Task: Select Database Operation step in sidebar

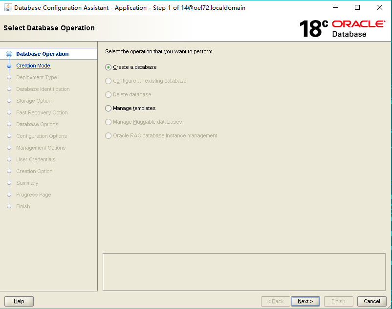Action: (42, 54)
